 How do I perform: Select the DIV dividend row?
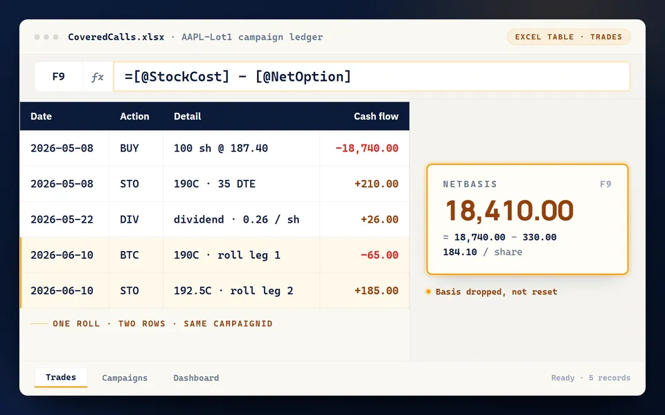pos(215,219)
